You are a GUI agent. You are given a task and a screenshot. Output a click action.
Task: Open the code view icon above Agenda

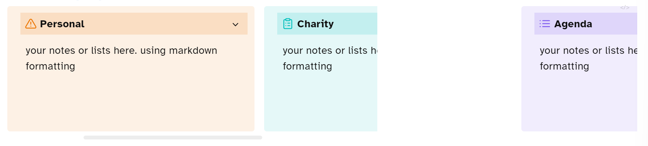625,8
